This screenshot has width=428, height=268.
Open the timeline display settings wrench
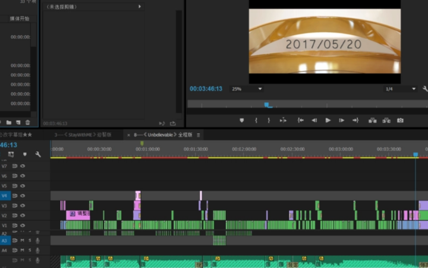[38, 154]
